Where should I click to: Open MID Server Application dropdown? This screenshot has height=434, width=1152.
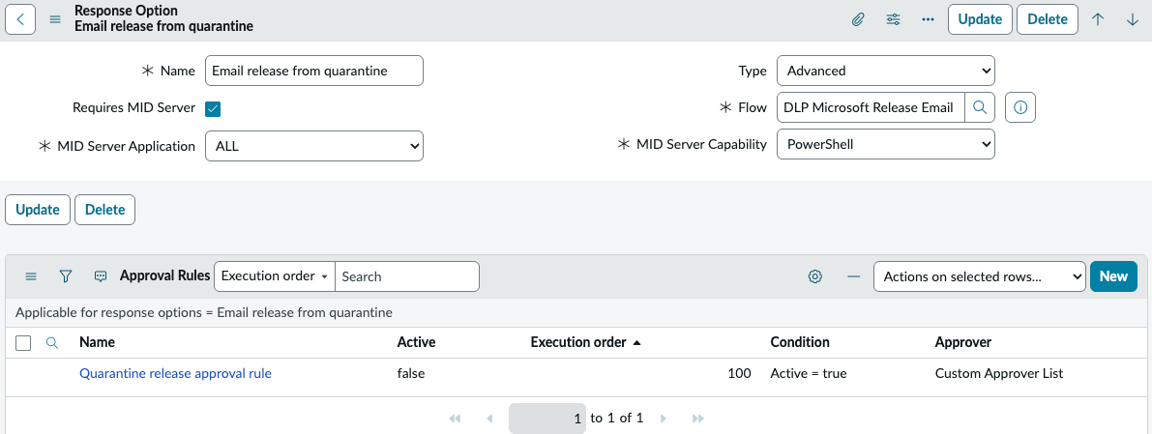[314, 145]
